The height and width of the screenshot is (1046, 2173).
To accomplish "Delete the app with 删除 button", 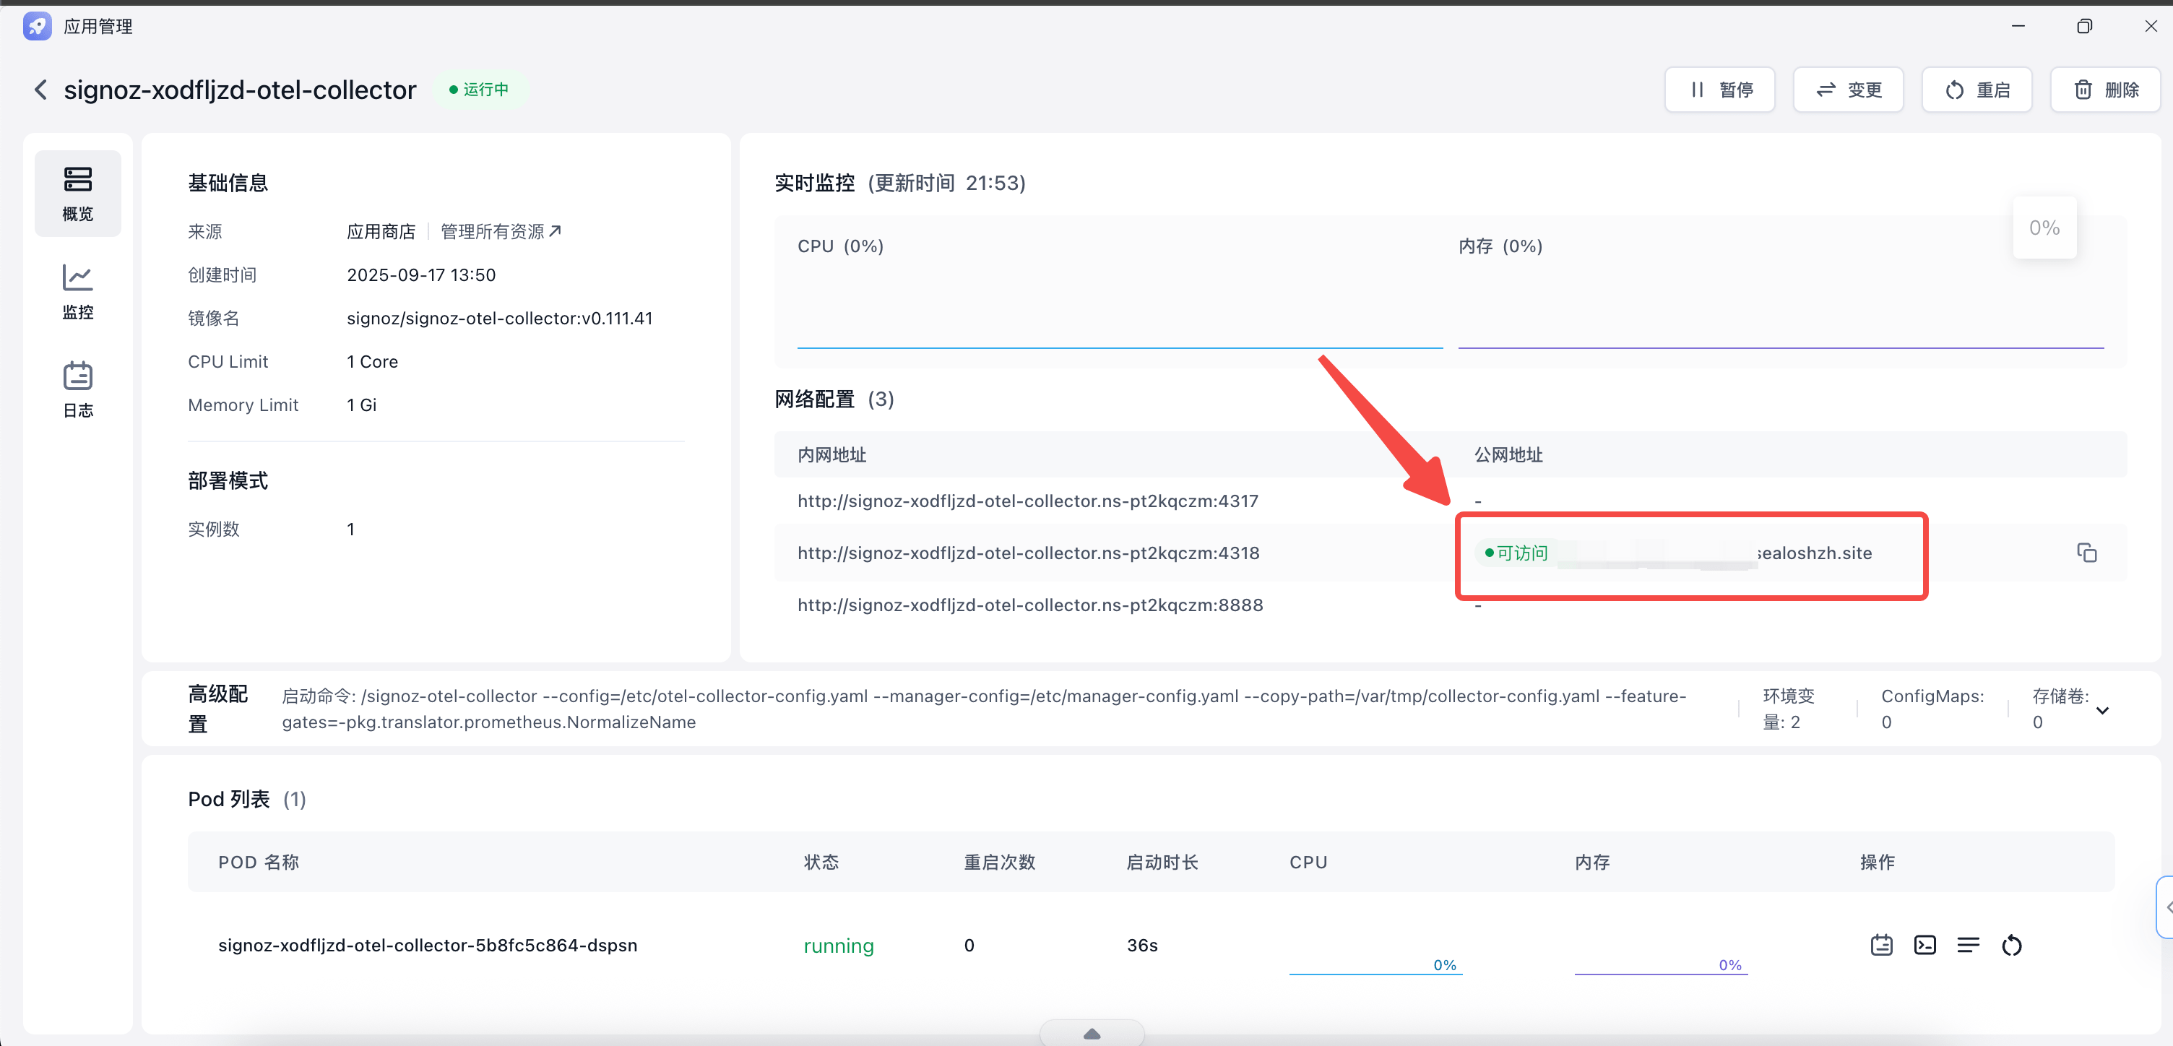I will [2104, 90].
